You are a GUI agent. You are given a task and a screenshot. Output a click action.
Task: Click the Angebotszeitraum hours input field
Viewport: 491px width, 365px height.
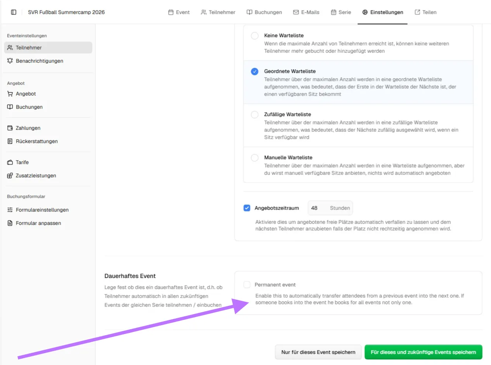[318, 208]
